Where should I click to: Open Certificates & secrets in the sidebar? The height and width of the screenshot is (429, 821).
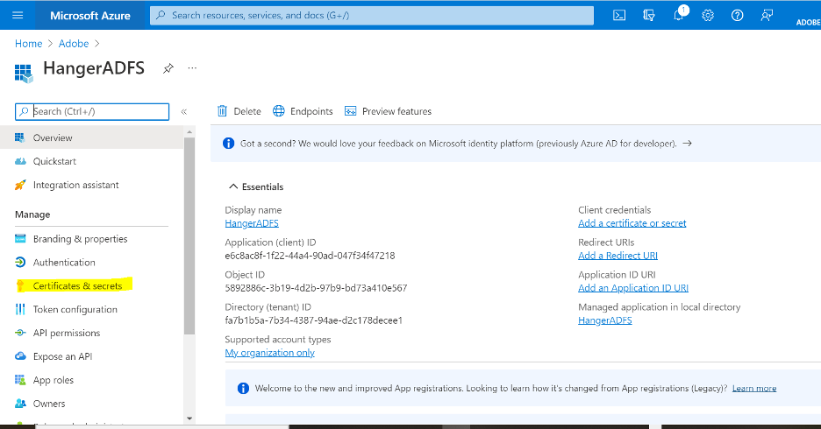click(77, 286)
